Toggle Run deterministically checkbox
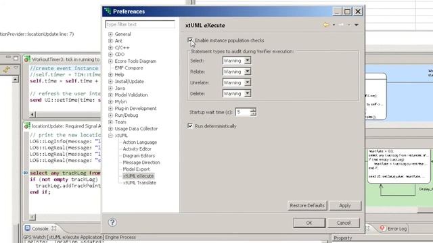This screenshot has height=243, width=433. (190, 126)
